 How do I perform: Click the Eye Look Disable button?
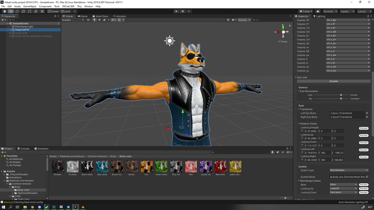[333, 81]
